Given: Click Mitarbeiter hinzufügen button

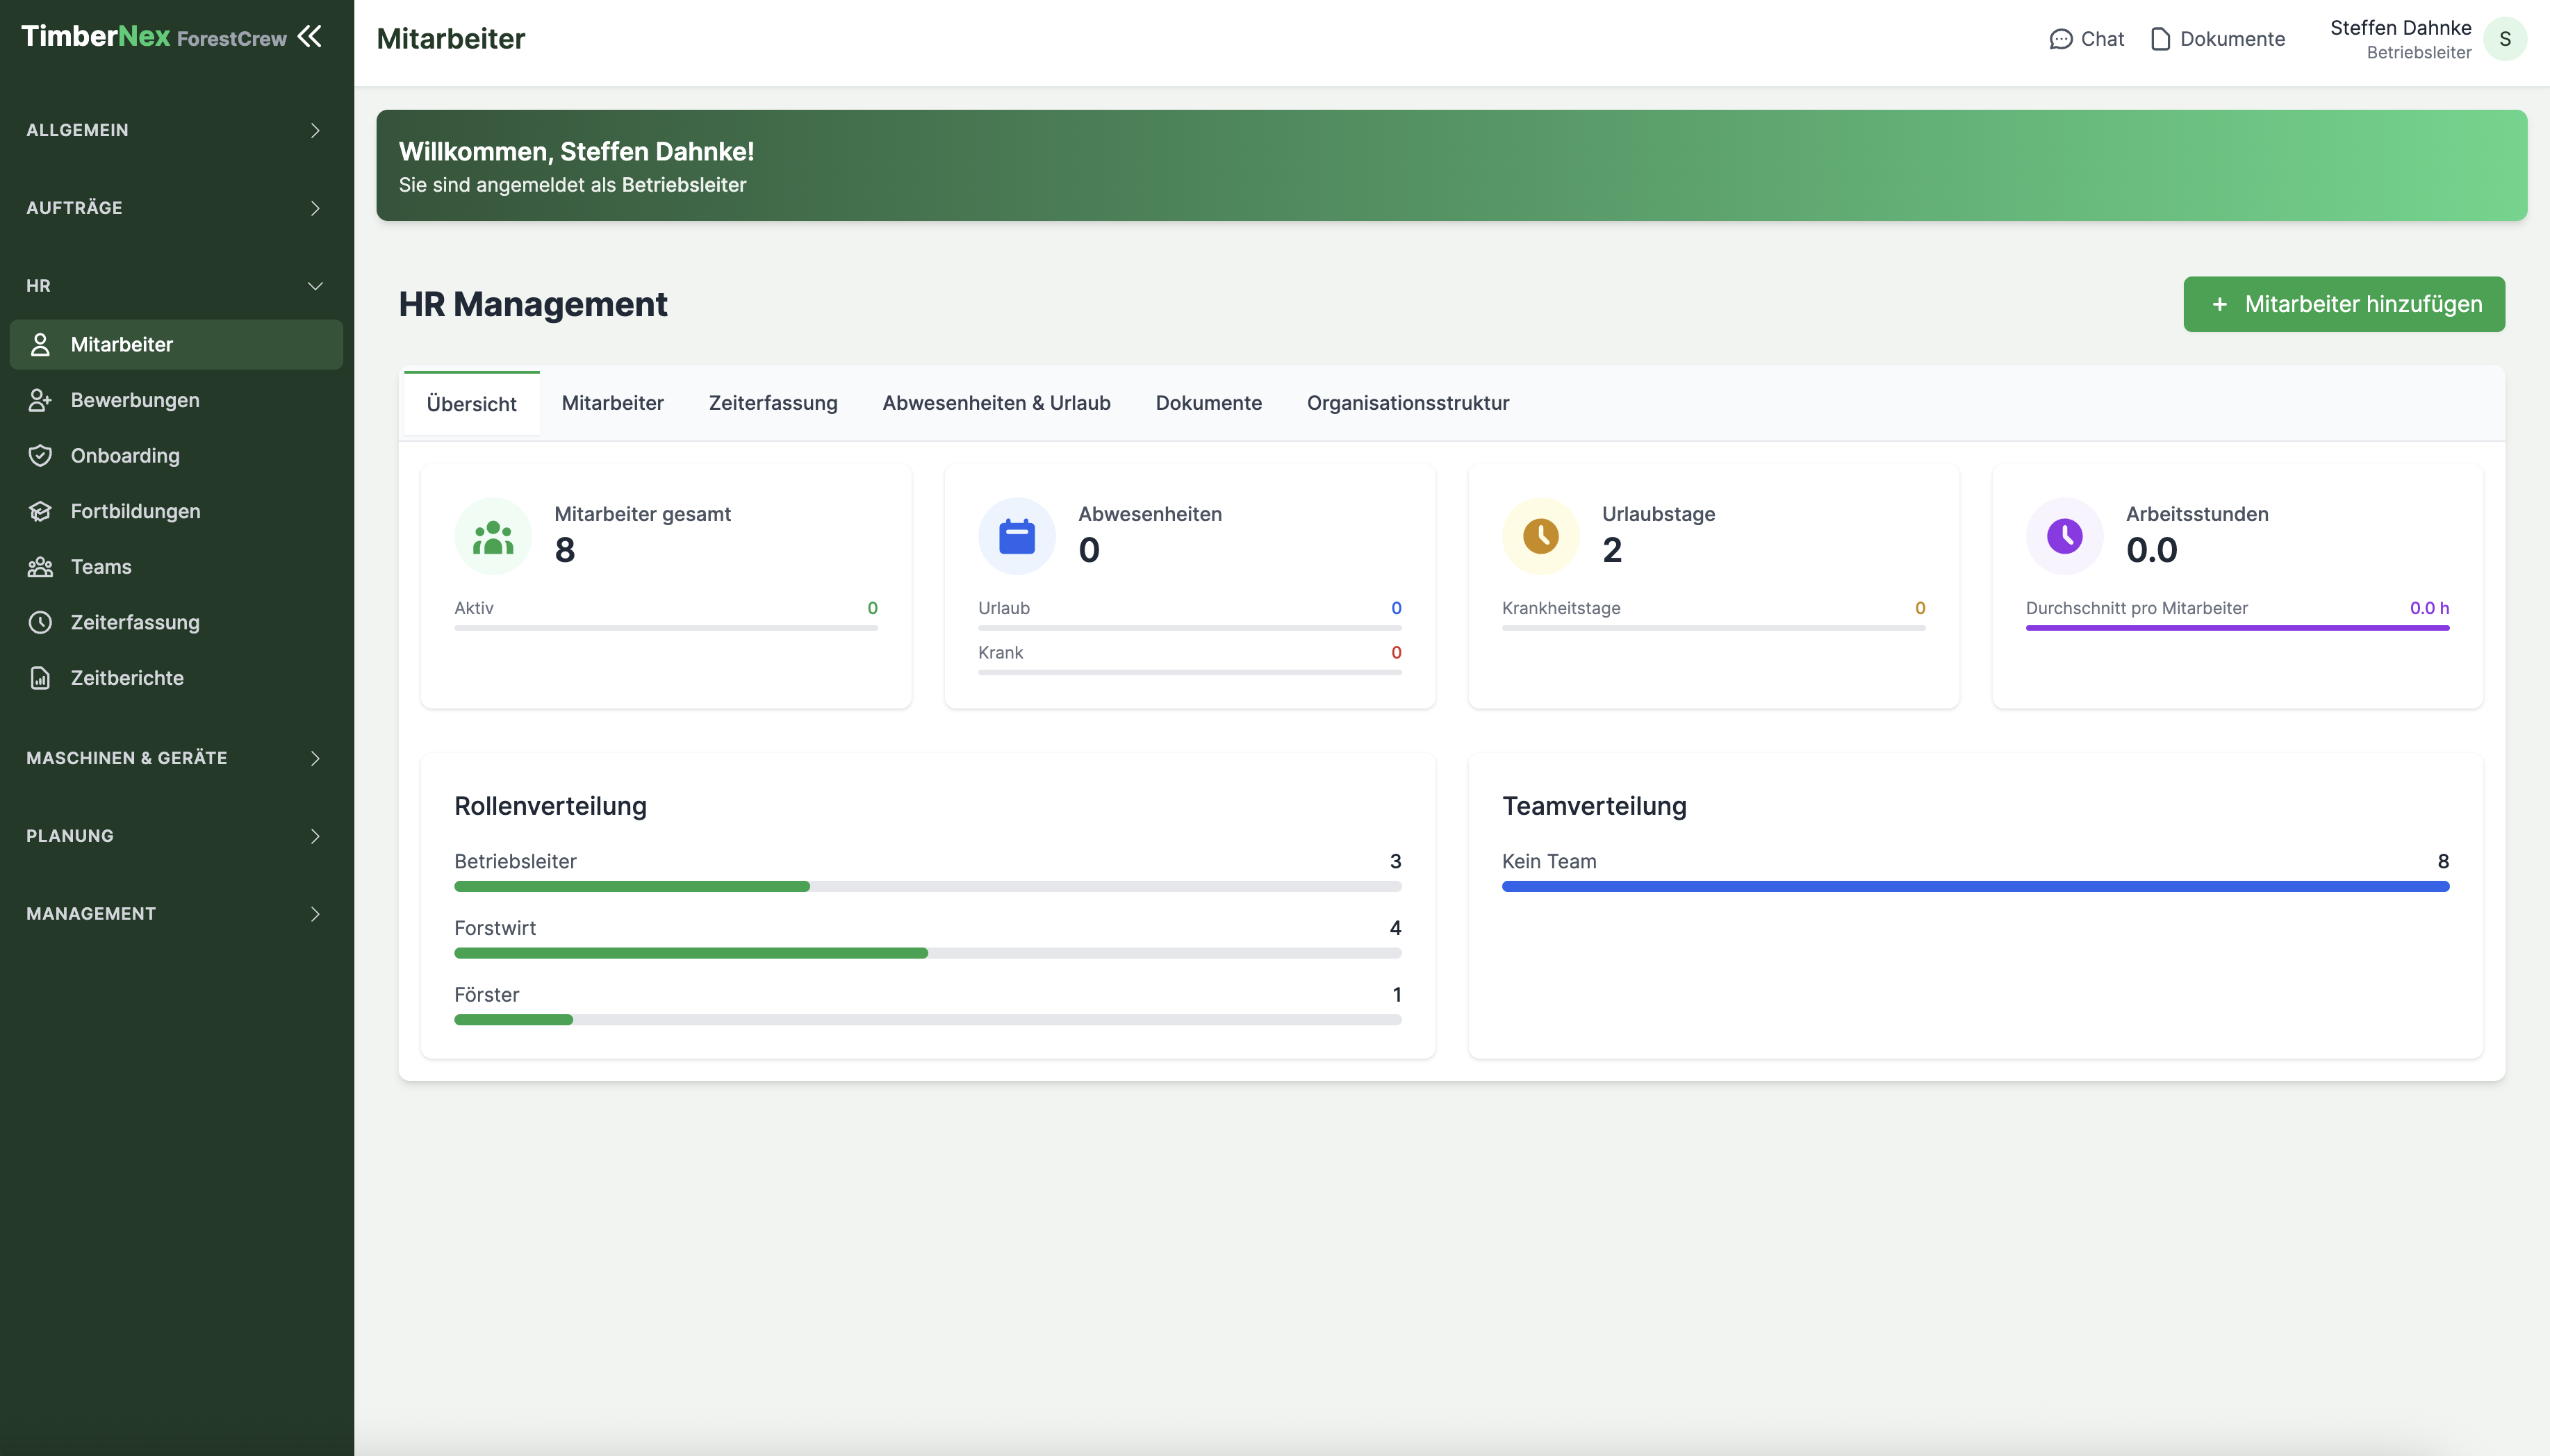Looking at the screenshot, I should point(2343,304).
